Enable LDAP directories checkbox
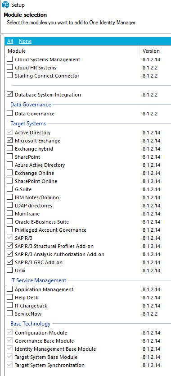The image size is (171, 376). (x=10, y=206)
